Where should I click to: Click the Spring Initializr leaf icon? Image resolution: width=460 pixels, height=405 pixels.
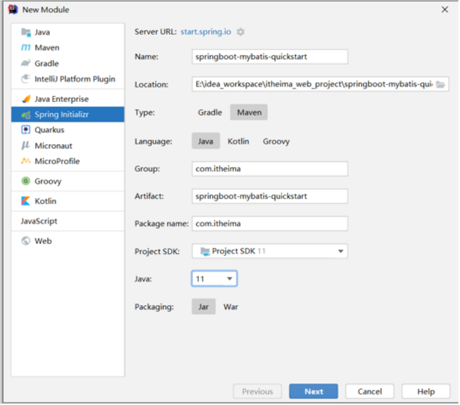coord(26,115)
